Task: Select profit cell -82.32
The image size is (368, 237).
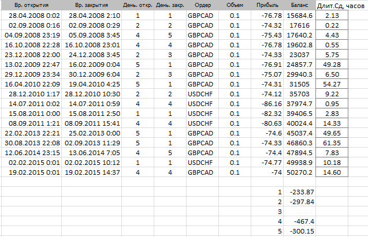Action: (267, 114)
